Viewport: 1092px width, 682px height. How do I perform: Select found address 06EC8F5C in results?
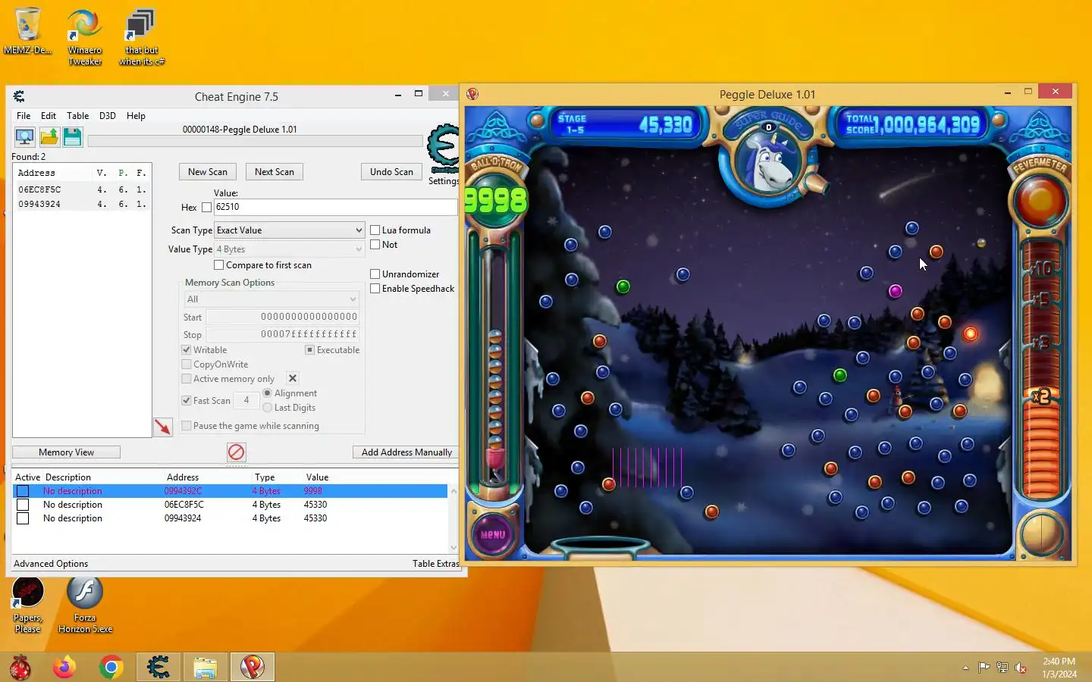pos(39,189)
